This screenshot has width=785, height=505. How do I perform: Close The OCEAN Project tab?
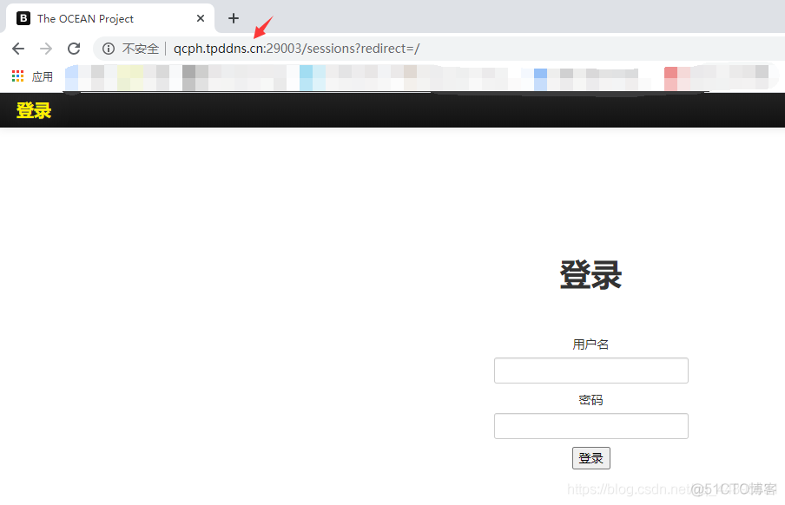point(201,17)
